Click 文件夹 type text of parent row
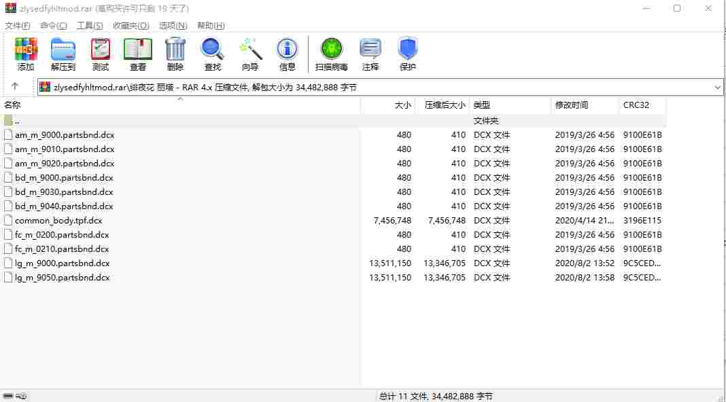The width and height of the screenshot is (726, 402). point(485,121)
